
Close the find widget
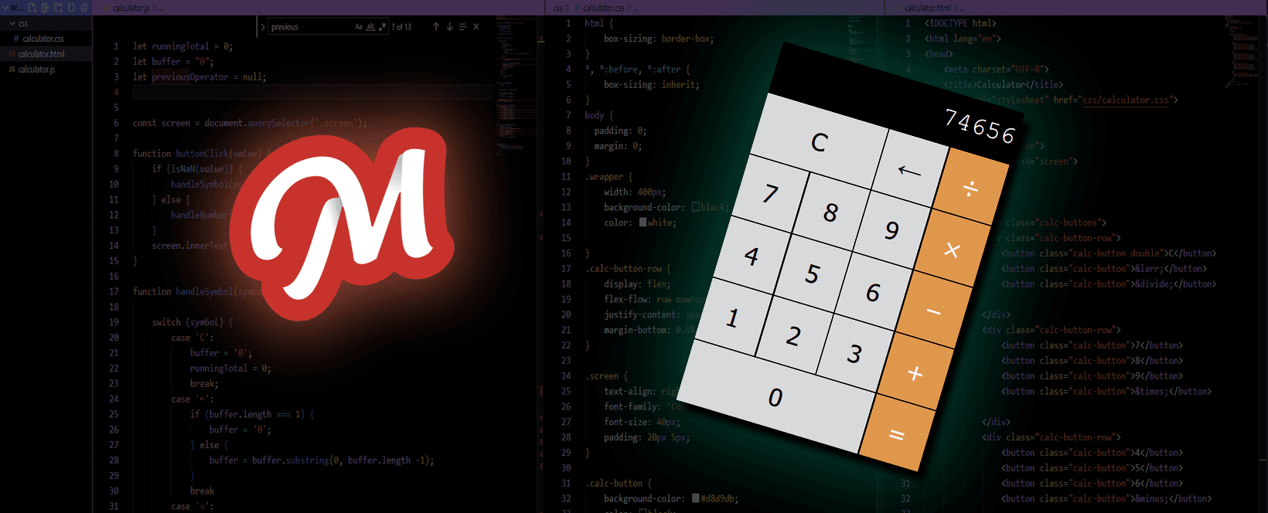click(476, 27)
